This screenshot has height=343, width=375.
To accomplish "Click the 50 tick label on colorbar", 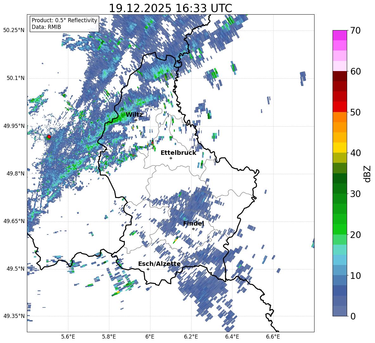I will point(356,112).
